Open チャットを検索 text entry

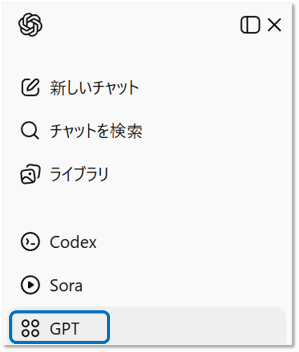pos(96,131)
